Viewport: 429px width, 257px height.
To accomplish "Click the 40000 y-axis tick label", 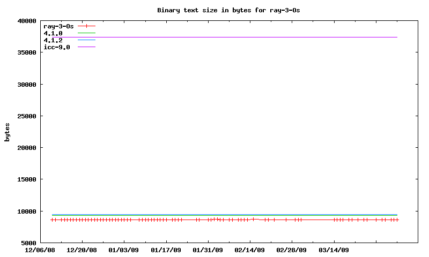I will click(26, 21).
